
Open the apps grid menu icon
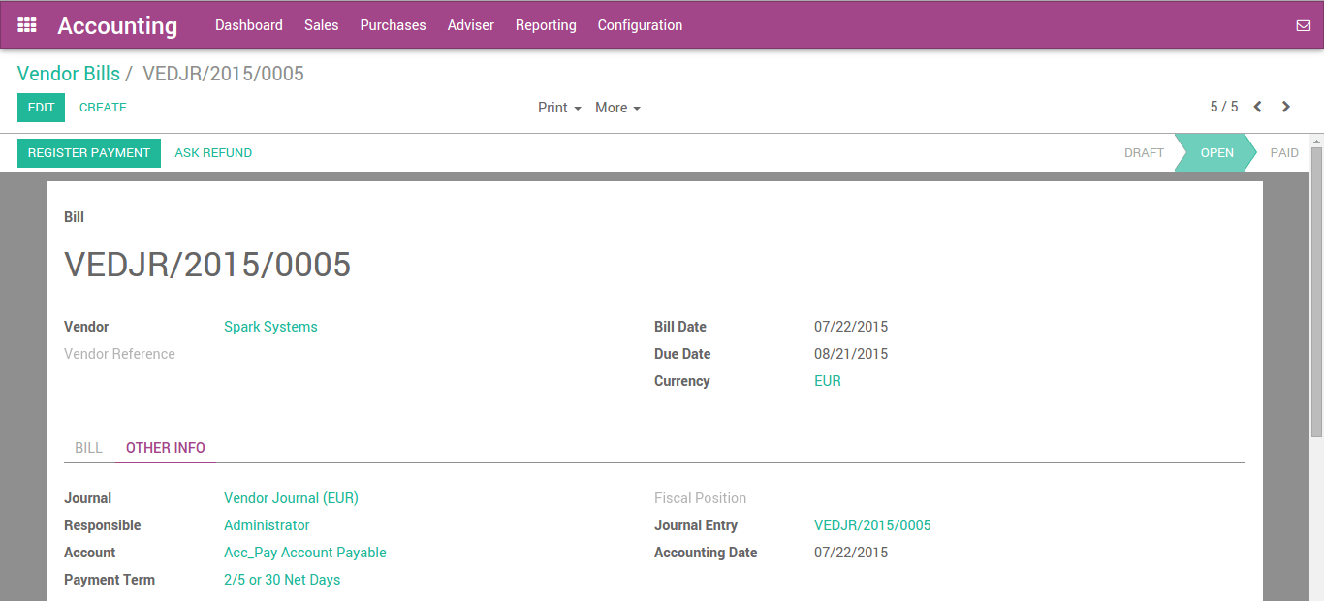tap(26, 24)
